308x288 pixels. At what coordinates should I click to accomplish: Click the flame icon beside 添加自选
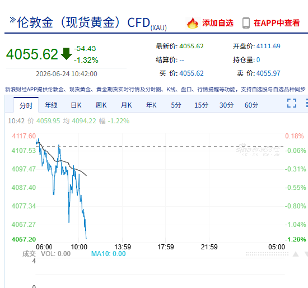[193, 23]
